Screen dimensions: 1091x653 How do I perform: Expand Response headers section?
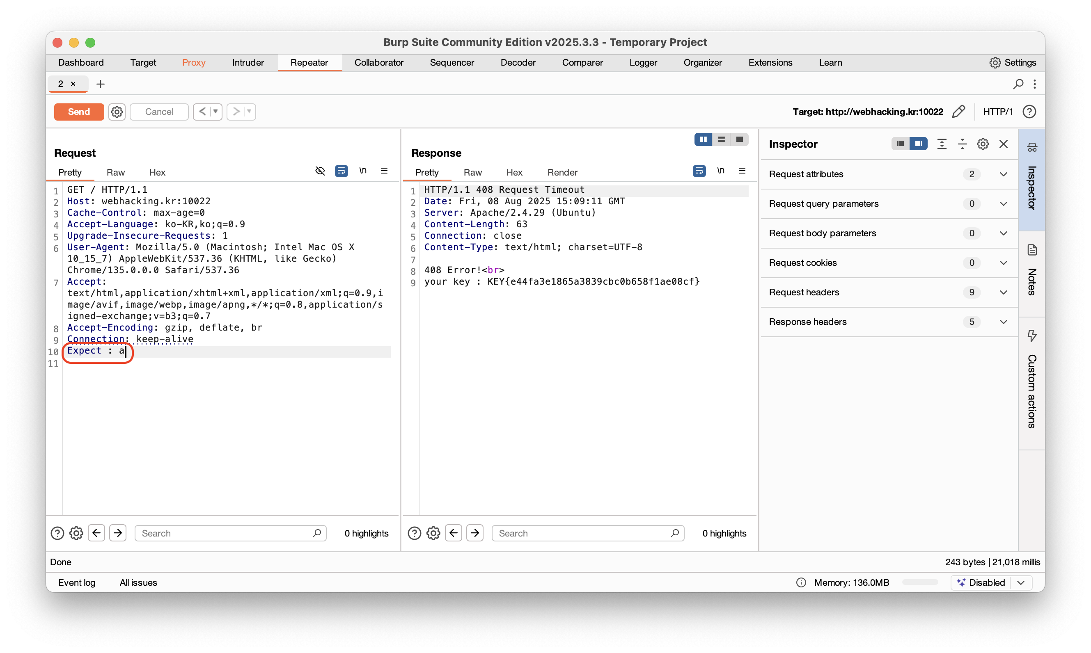[1004, 322]
